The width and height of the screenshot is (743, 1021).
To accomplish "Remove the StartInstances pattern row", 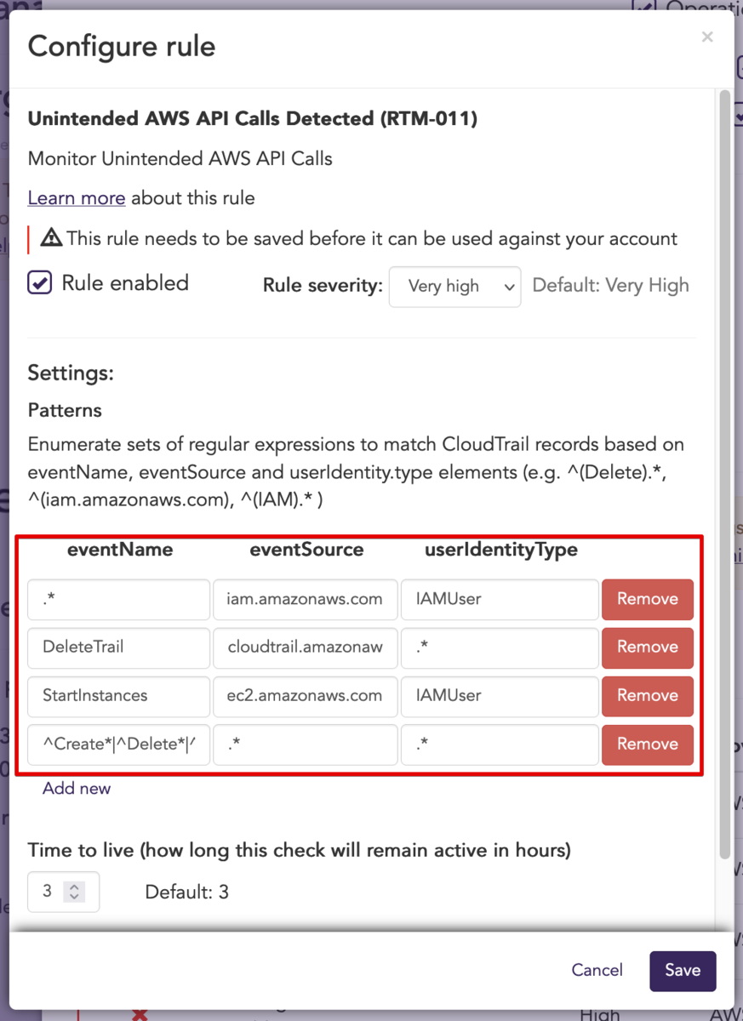I will 648,696.
